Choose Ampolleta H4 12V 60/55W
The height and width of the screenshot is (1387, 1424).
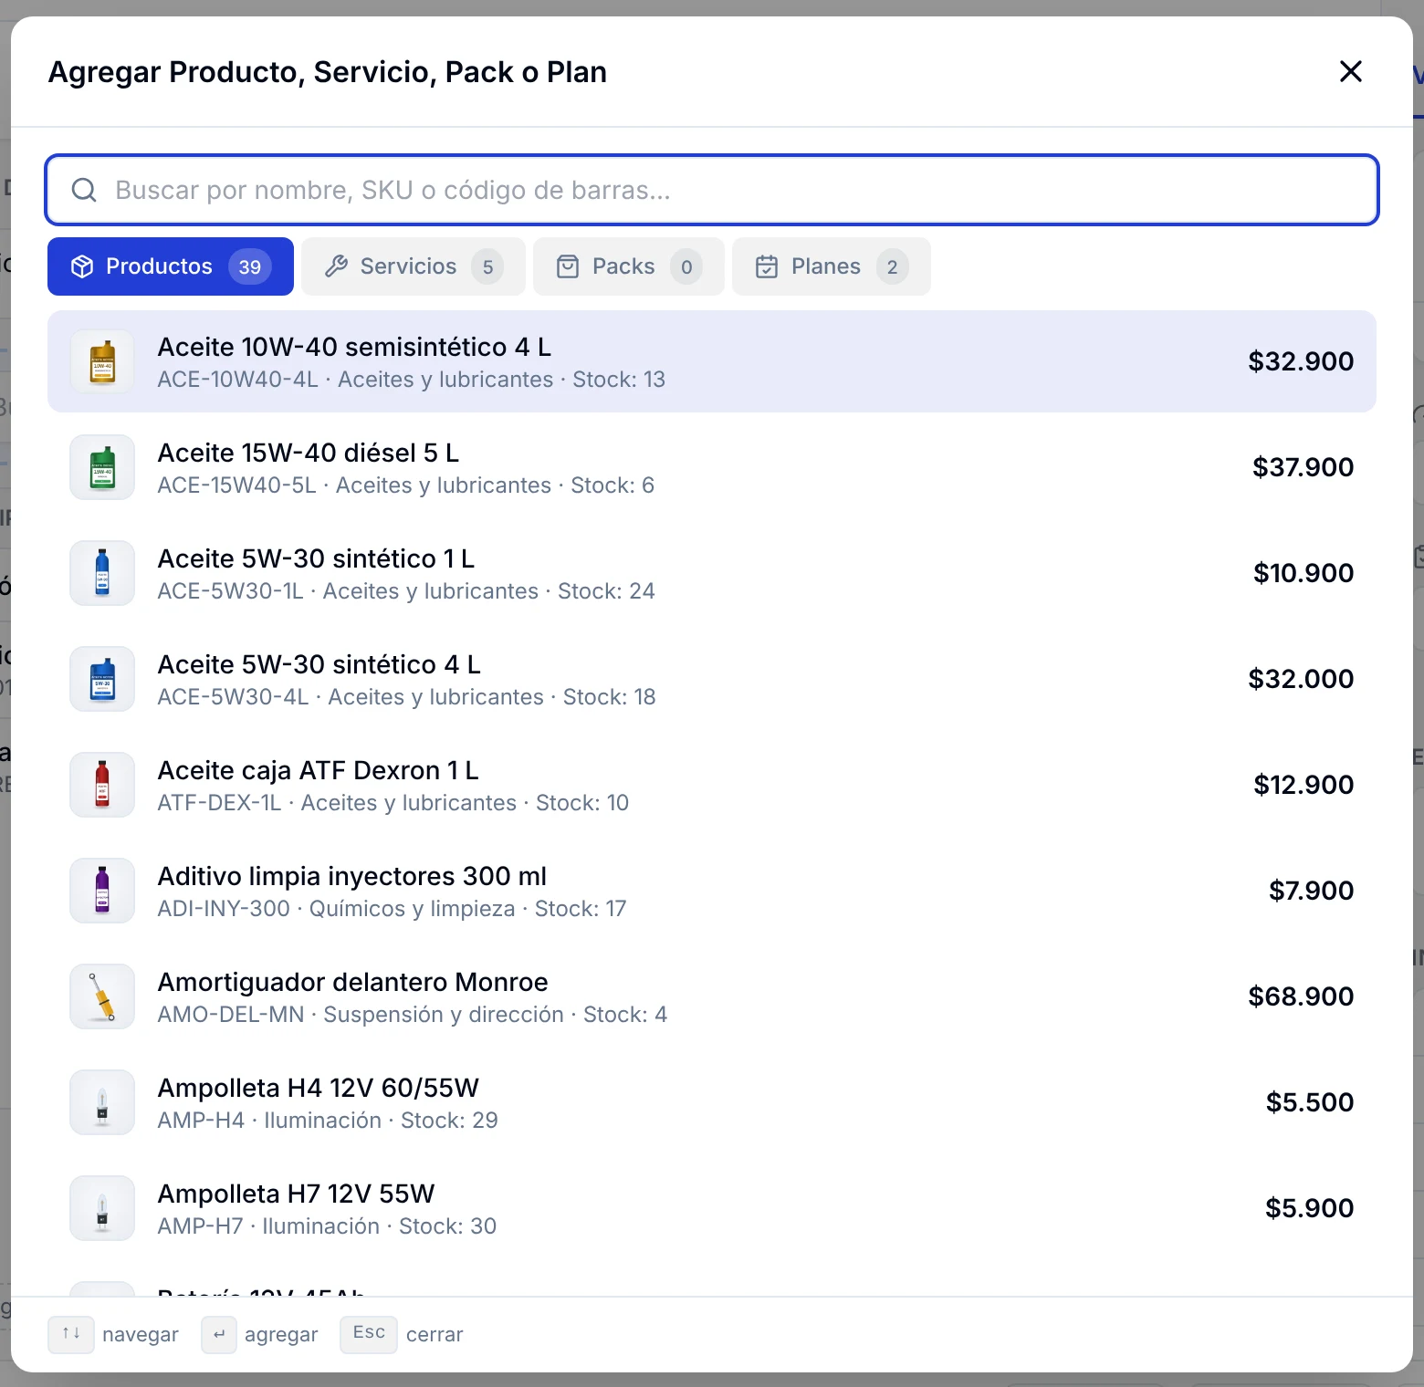coord(712,1102)
